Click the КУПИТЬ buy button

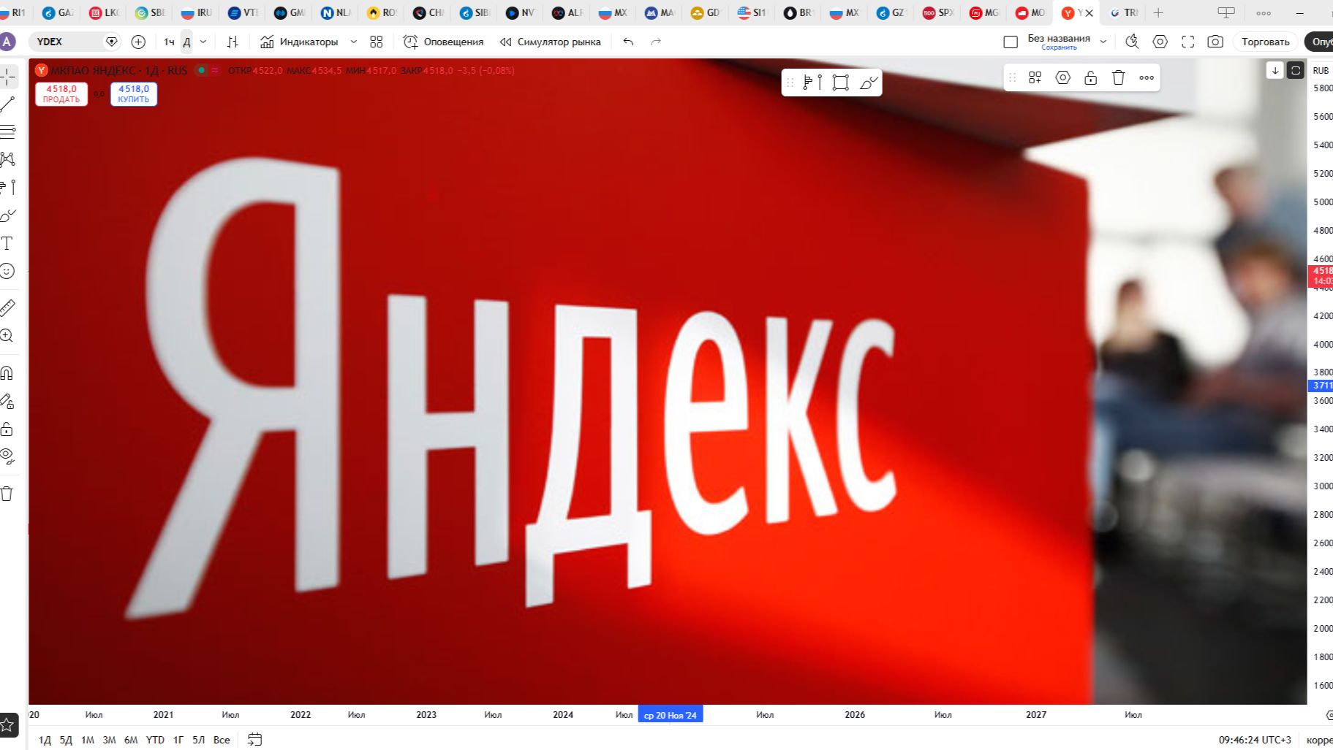[x=133, y=94]
